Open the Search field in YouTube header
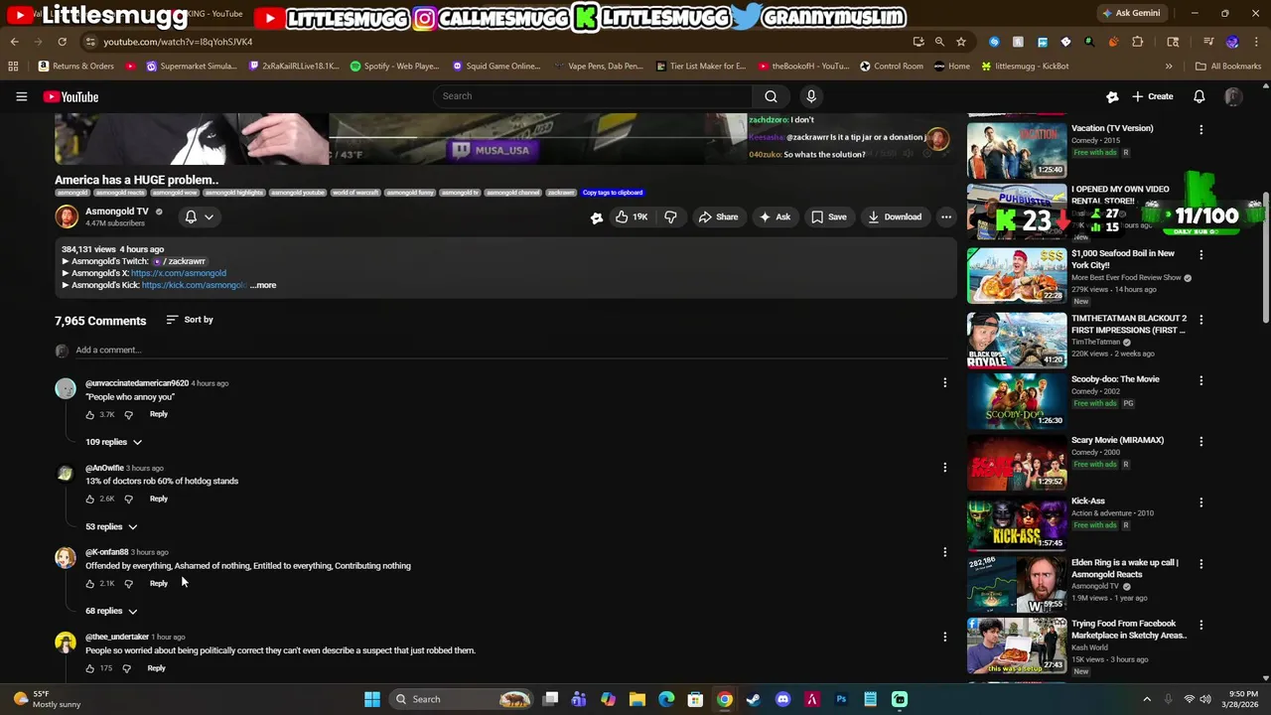 click(593, 96)
